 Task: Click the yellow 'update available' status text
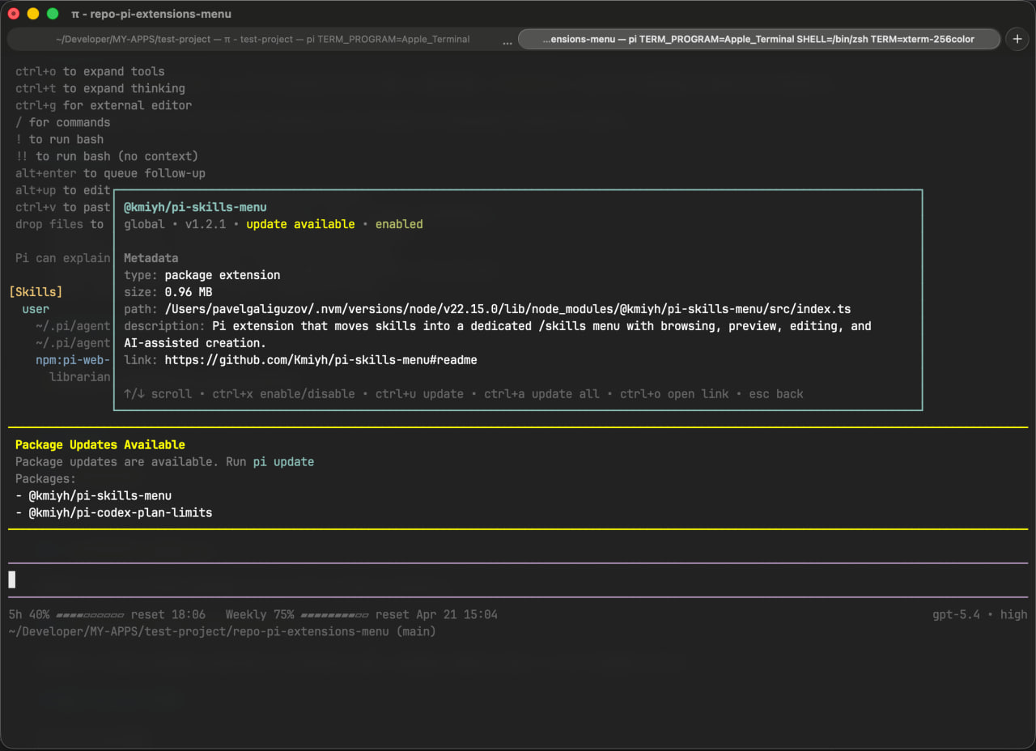point(300,224)
